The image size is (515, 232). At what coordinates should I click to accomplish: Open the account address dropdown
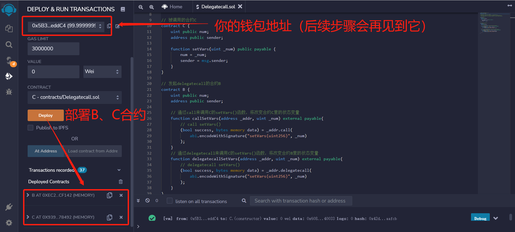66,26
